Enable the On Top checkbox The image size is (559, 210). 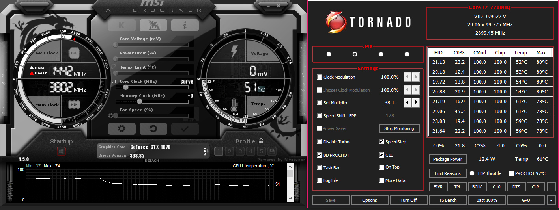(x=381, y=167)
